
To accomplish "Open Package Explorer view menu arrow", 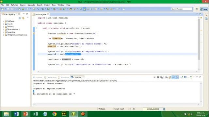I will click(27, 18).
